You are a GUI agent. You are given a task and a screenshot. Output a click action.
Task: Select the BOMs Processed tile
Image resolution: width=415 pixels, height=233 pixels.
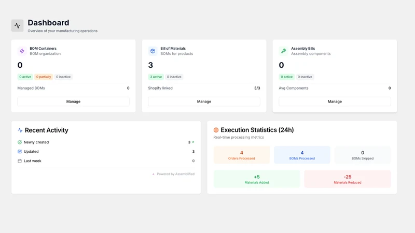[x=302, y=155]
